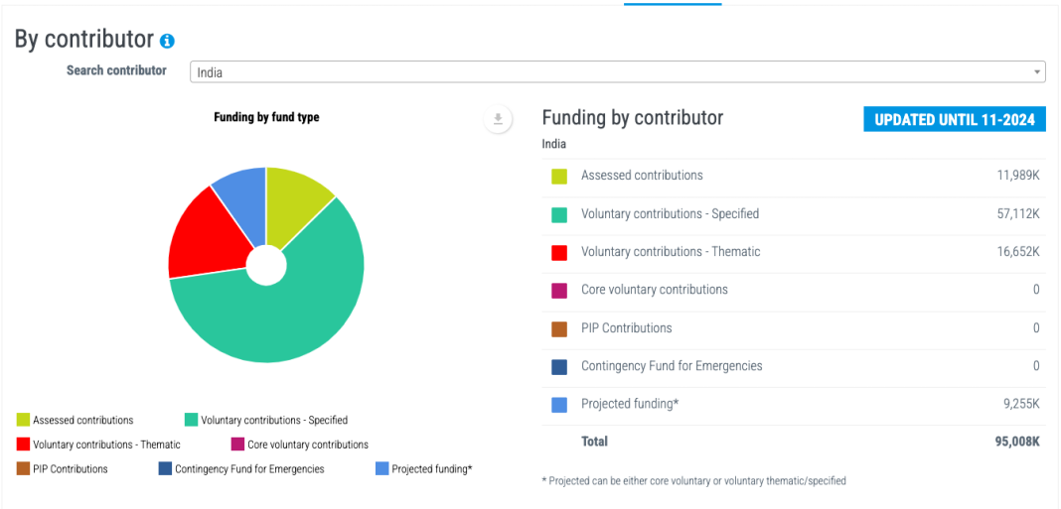Screen dimensions: 1061x509
Task: Click the Total row amount 95,008K
Action: coord(1013,443)
